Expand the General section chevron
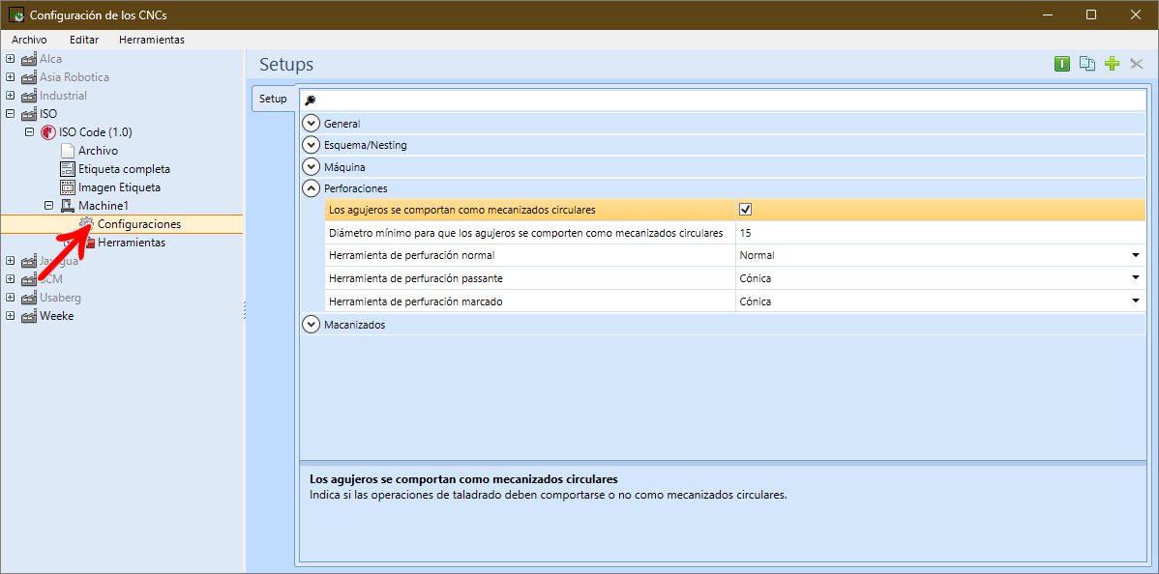This screenshot has width=1159, height=574. tap(312, 124)
